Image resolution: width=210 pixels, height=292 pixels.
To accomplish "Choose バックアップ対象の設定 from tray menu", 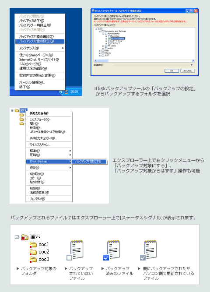I will [40, 41].
